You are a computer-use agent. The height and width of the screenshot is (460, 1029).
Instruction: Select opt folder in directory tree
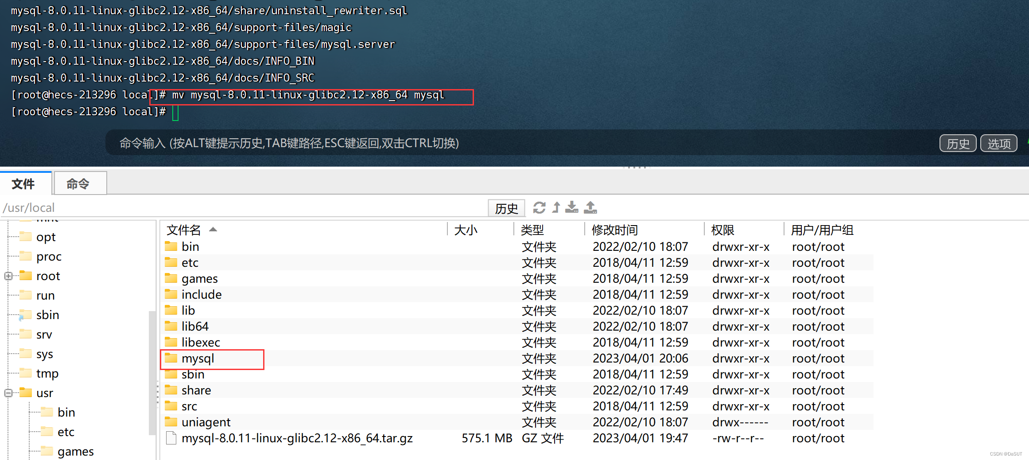pos(45,237)
